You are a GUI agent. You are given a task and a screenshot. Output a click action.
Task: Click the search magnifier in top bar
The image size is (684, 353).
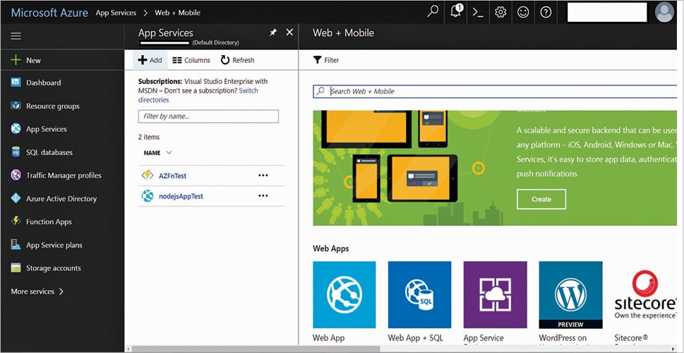tap(433, 12)
